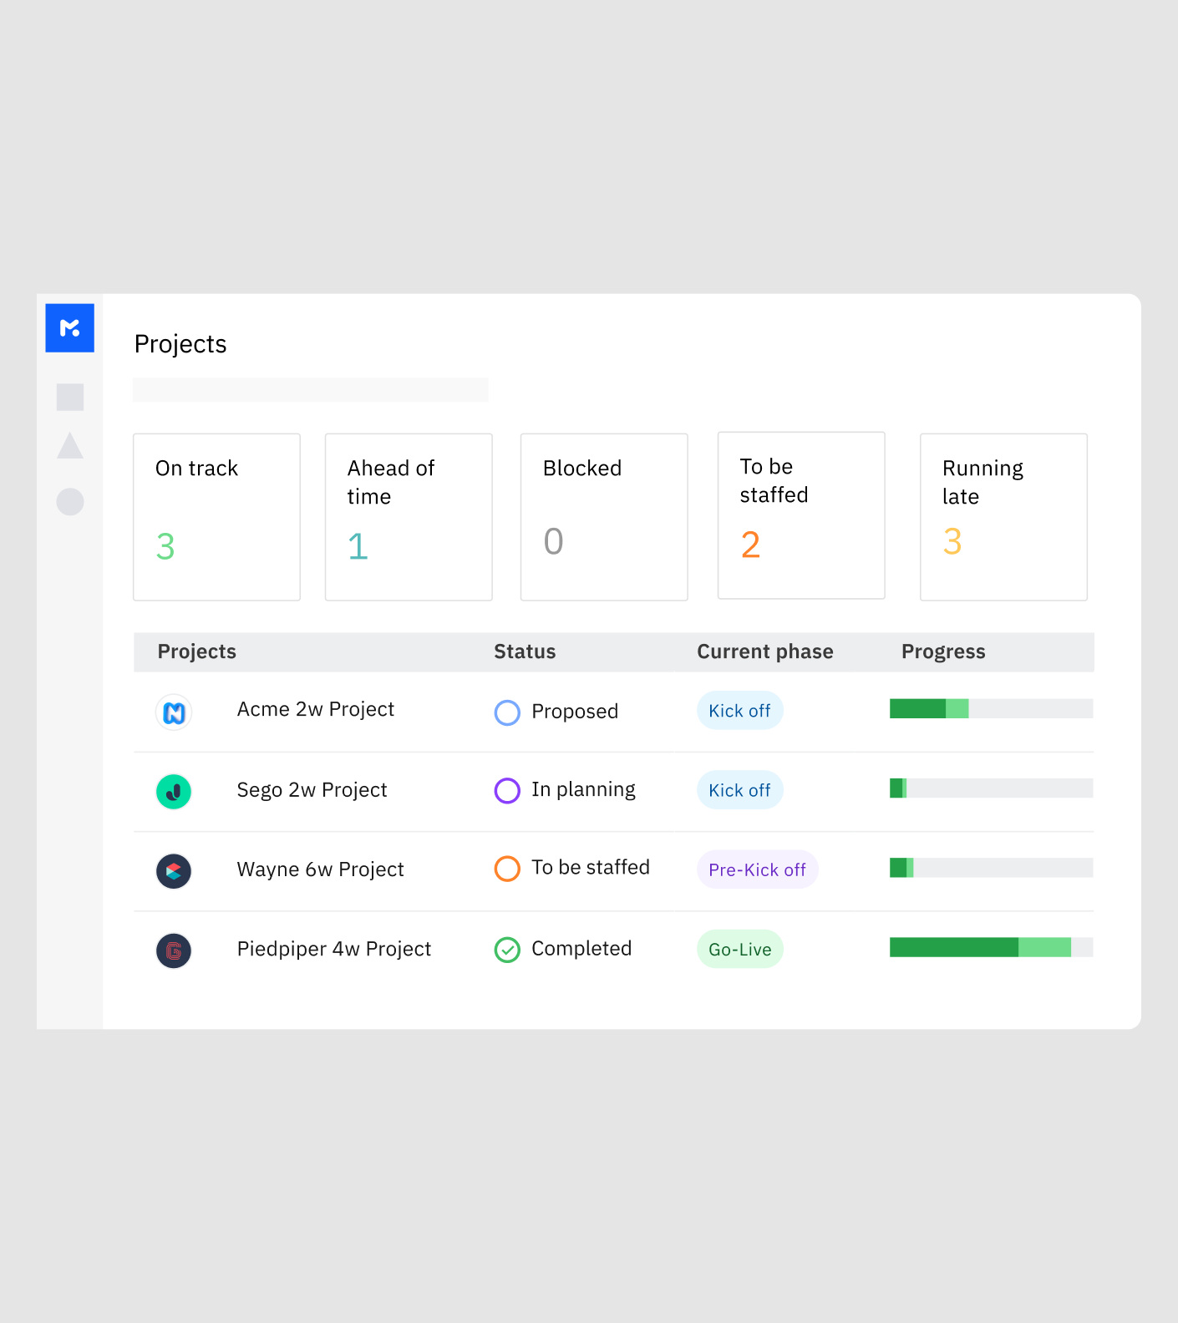This screenshot has height=1323, width=1178.
Task: Click the To be staffed status circle icon
Action: pos(507,869)
